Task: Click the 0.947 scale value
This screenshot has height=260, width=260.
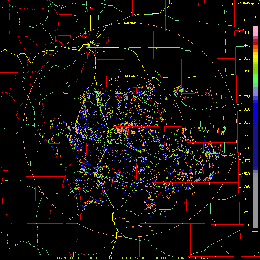Action: click(x=245, y=45)
